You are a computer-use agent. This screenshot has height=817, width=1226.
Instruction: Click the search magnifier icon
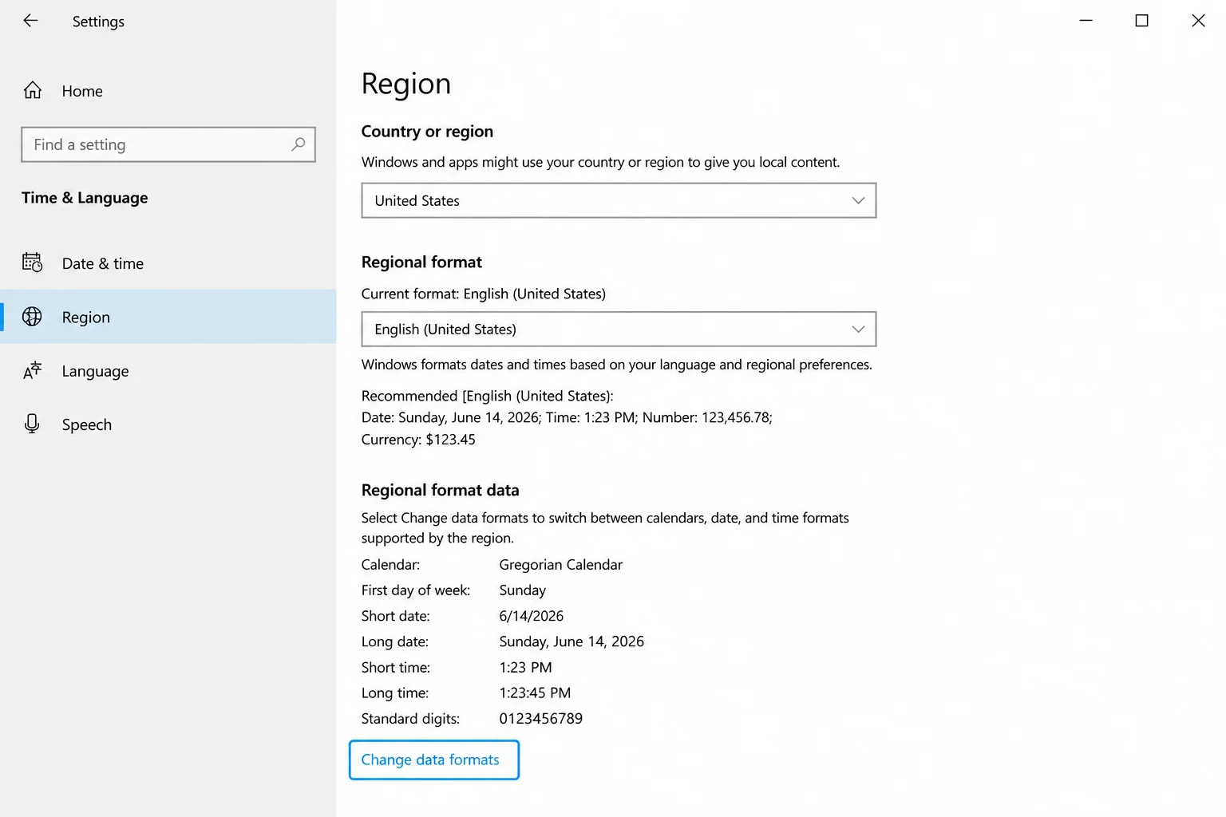point(298,144)
